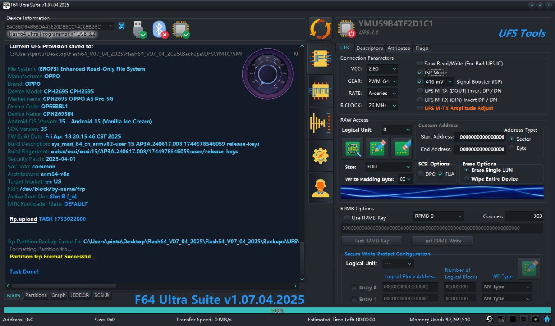Open the device ID dropdown
The image size is (555, 326).
tap(60, 26)
